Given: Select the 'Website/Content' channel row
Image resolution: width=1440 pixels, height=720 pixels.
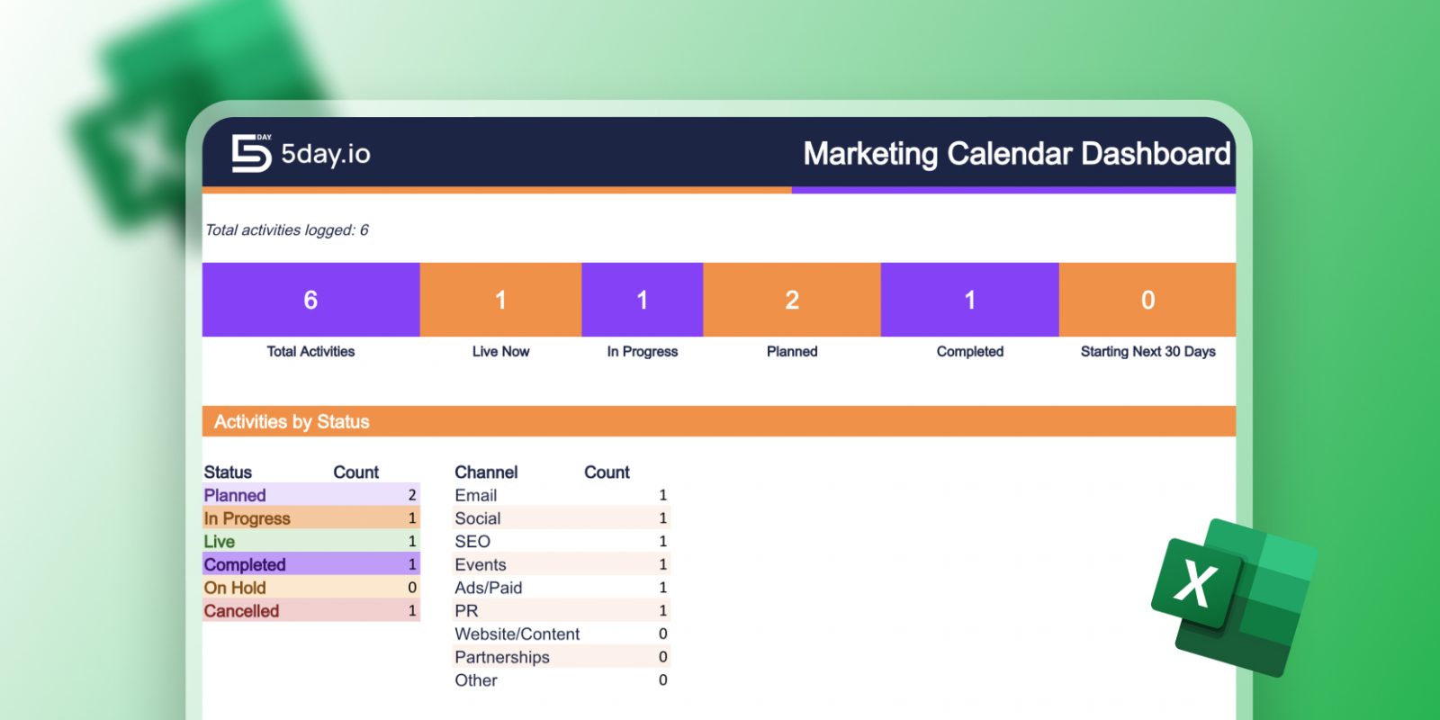Looking at the screenshot, I should [x=562, y=634].
